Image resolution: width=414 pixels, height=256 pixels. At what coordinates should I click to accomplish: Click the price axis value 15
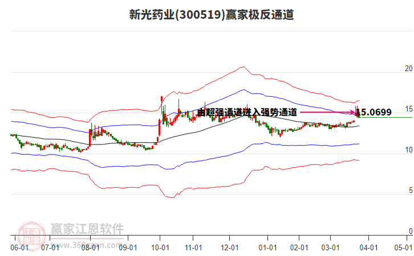(x=408, y=109)
